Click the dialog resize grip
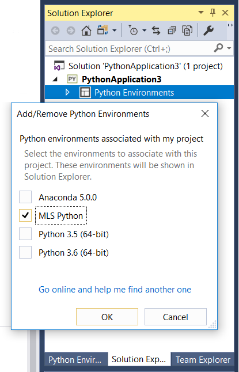 (213, 324)
